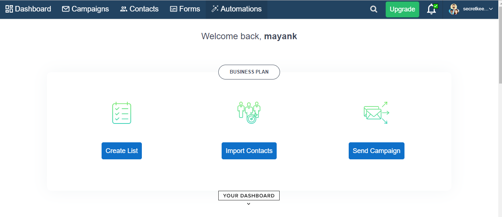Click the green Upgrade button
The width and height of the screenshot is (502, 217).
coord(402,9)
